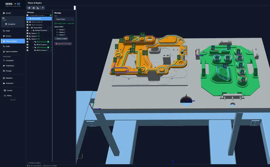
Task: Open the Projet sidebar menu
Action: click(x=7, y=31)
